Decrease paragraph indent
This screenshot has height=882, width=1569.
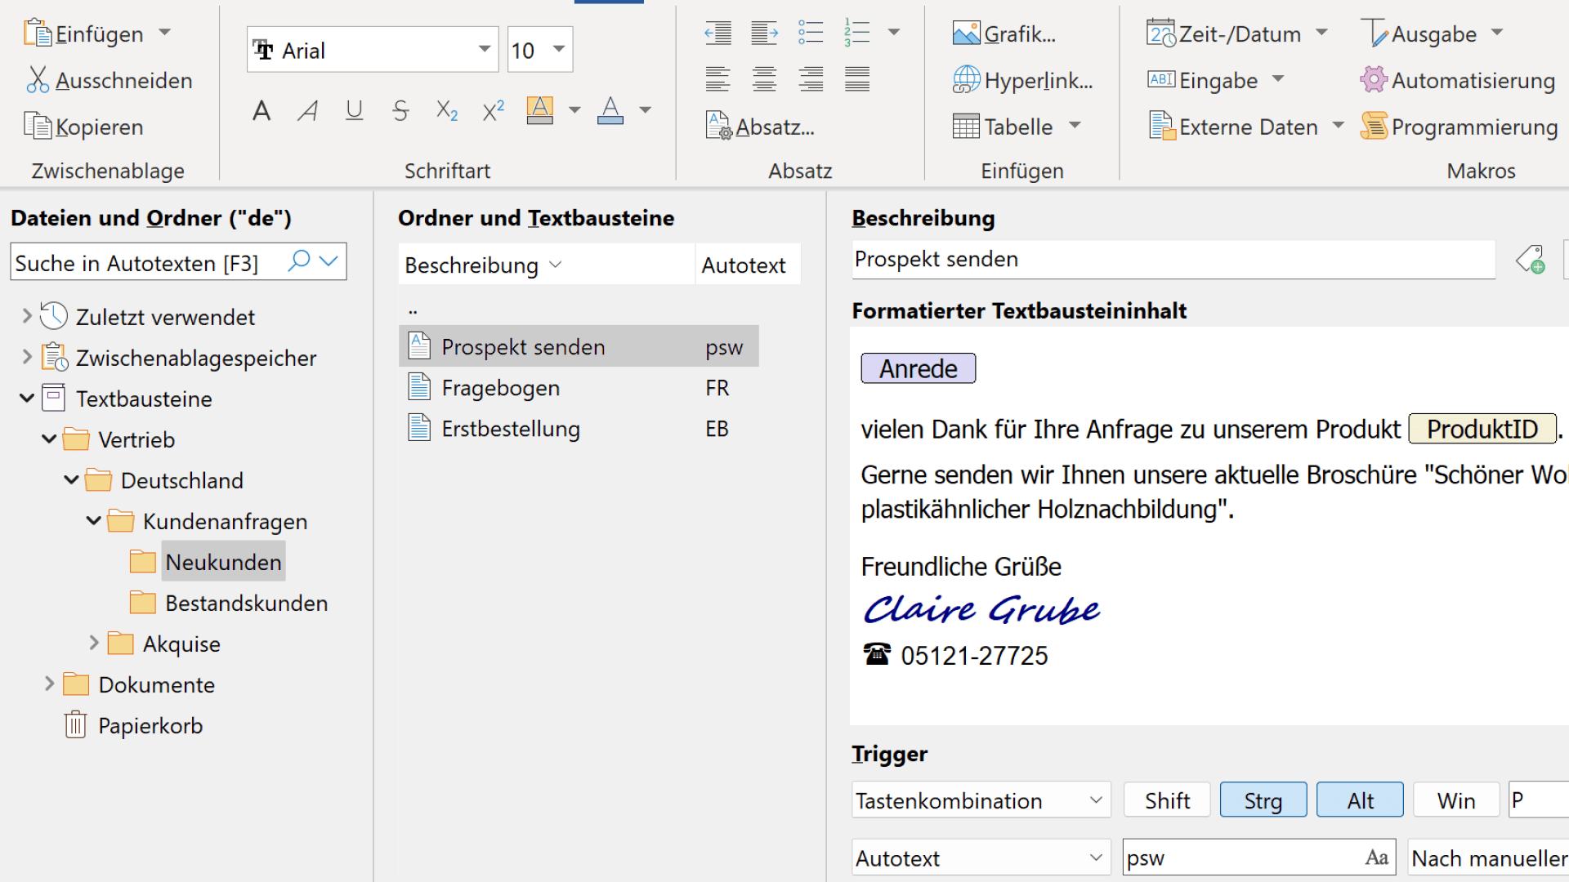tap(718, 33)
